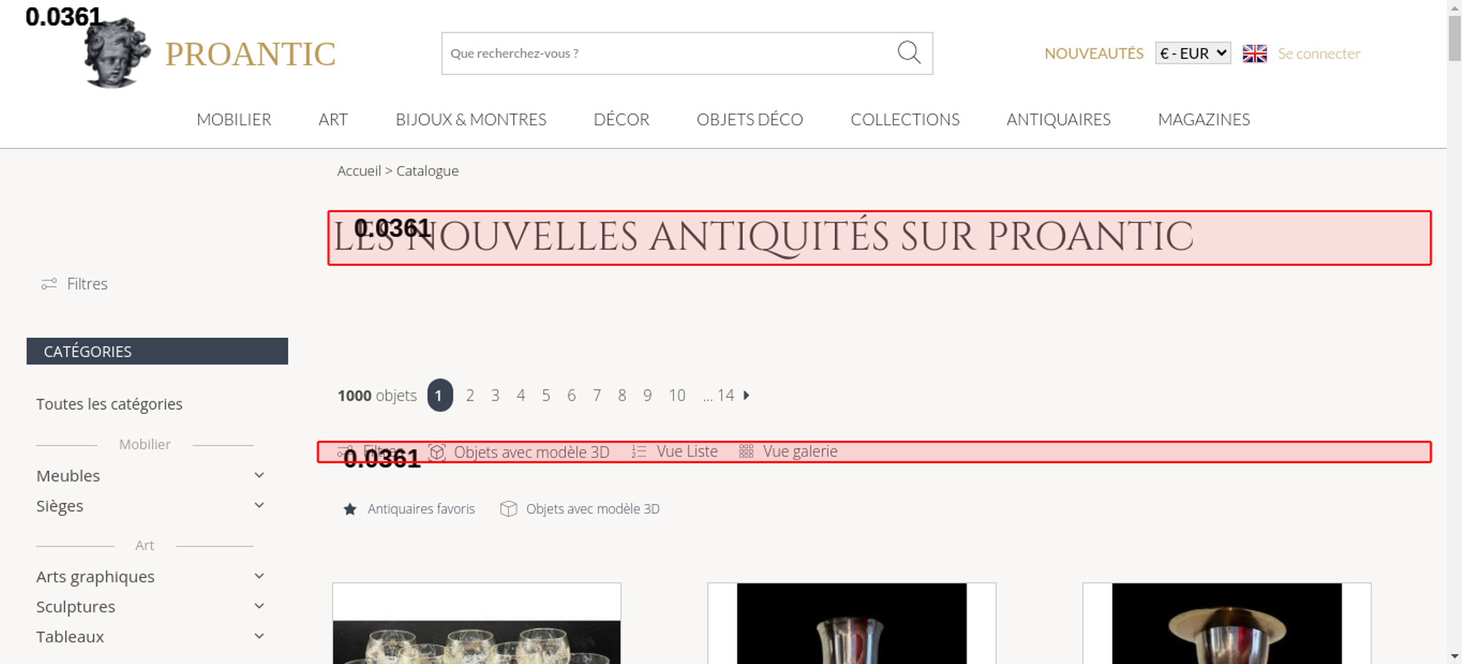Open the Sculptures category link
1462x664 pixels.
pyautogui.click(x=76, y=606)
